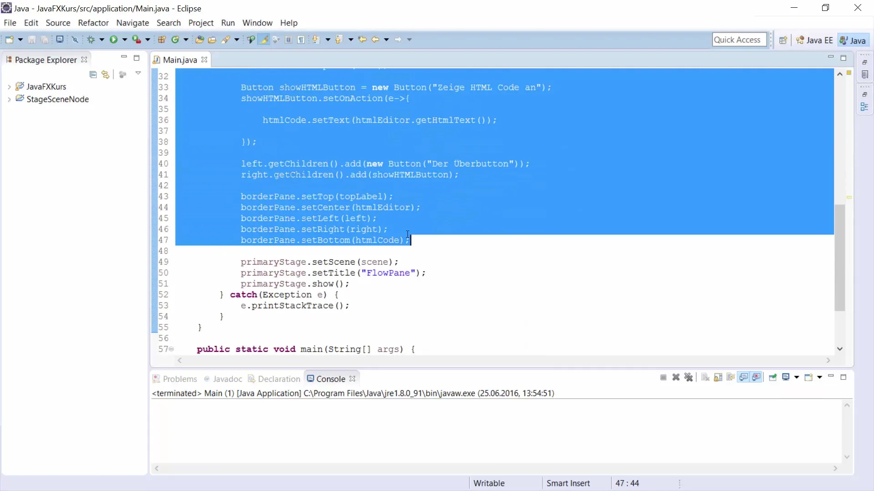Click the Run Last Tool (external tools) icon
Image resolution: width=874 pixels, height=491 pixels.
pyautogui.click(x=137, y=40)
